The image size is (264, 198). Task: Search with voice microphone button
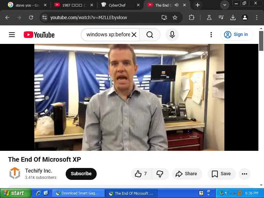172,35
